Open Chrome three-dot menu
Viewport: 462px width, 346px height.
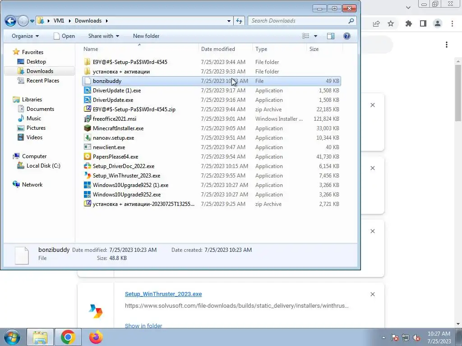coord(452,24)
